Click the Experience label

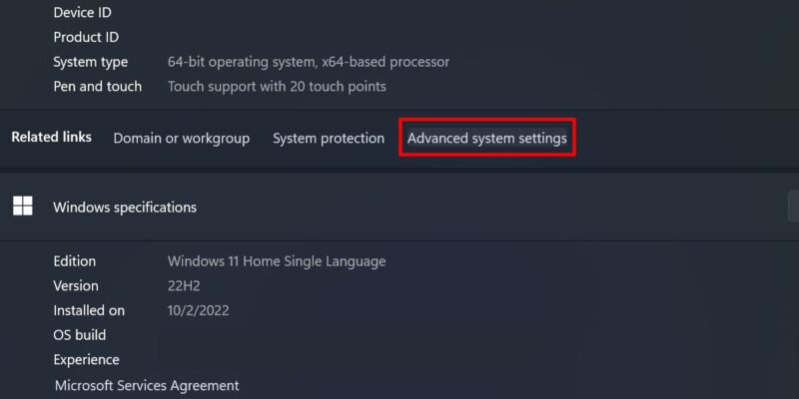86,360
